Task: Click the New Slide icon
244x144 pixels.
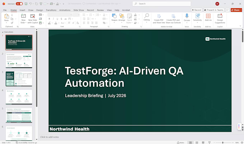Action: (x=23, y=16)
